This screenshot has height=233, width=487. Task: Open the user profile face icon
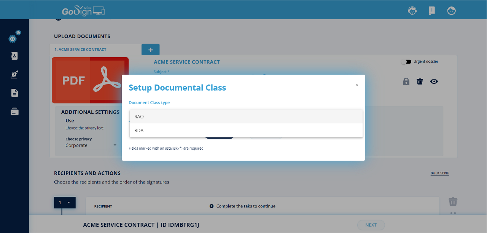click(x=452, y=11)
